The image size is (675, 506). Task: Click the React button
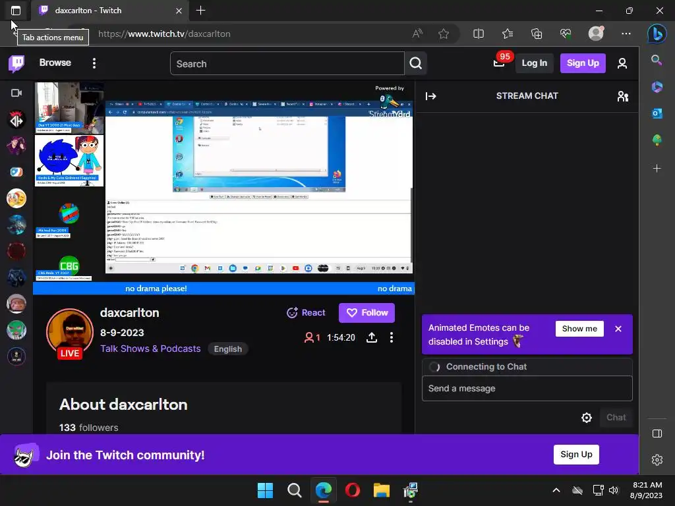[306, 313]
